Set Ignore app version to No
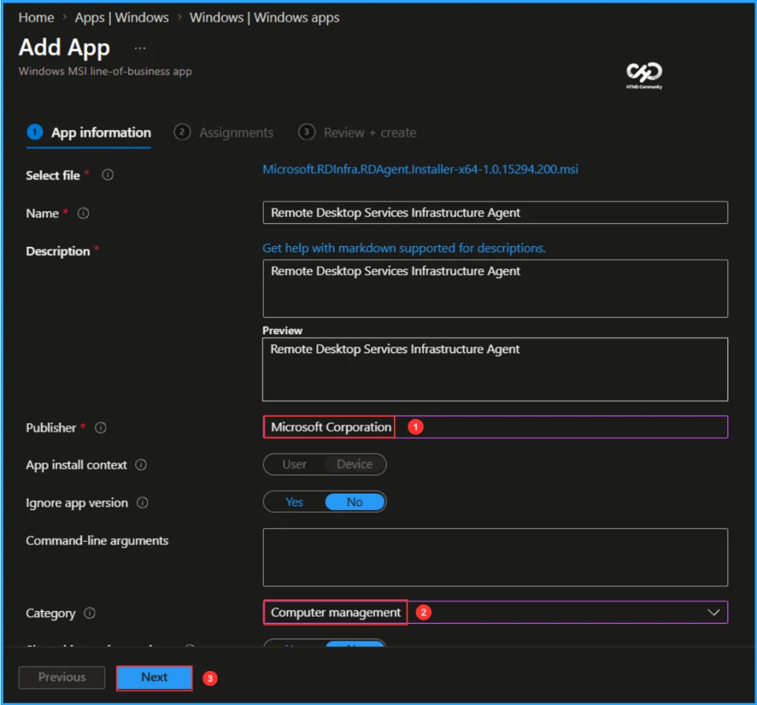 point(355,502)
